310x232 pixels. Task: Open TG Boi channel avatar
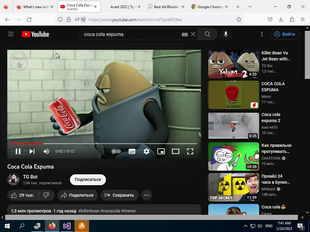pyautogui.click(x=13, y=179)
